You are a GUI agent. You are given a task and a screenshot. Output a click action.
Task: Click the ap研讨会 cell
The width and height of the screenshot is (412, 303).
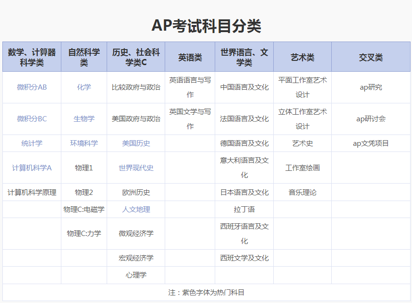(371, 119)
